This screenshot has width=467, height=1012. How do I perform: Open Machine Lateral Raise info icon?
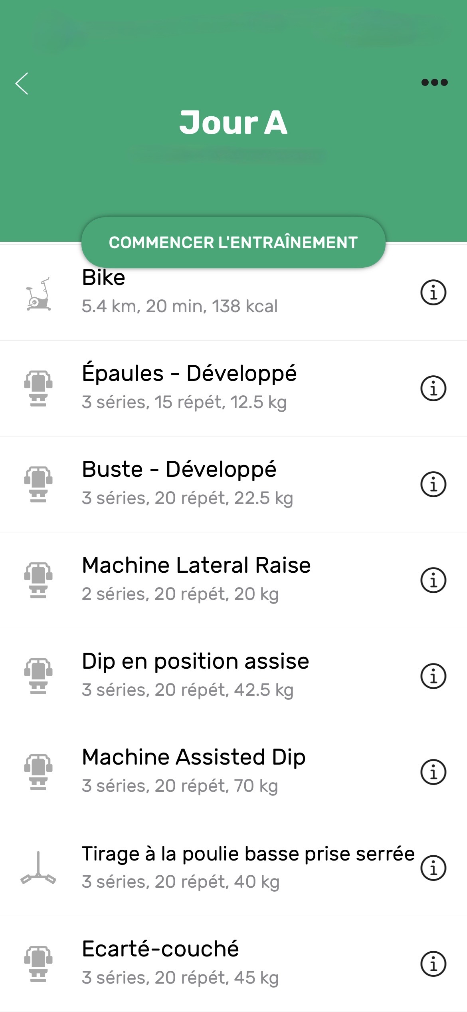pos(433,580)
